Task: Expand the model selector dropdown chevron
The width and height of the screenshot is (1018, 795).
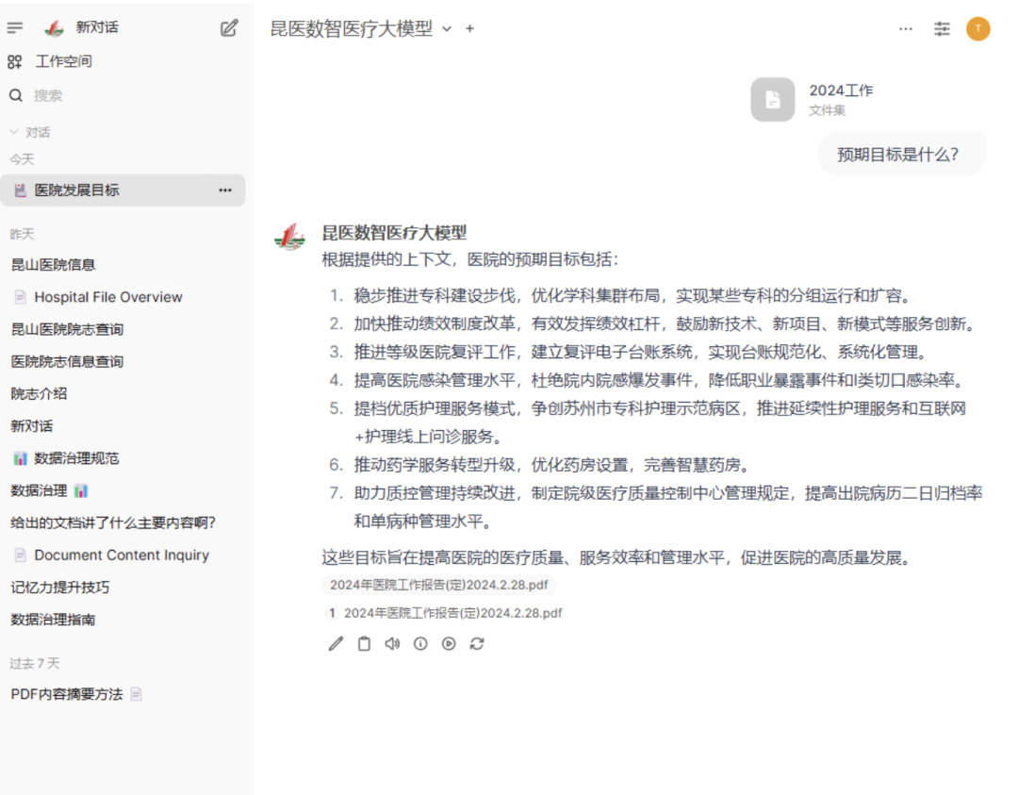Action: pos(447,28)
